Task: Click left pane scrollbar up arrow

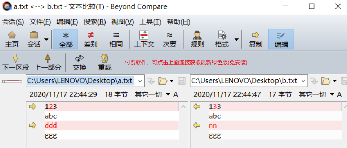Action: coord(183,107)
